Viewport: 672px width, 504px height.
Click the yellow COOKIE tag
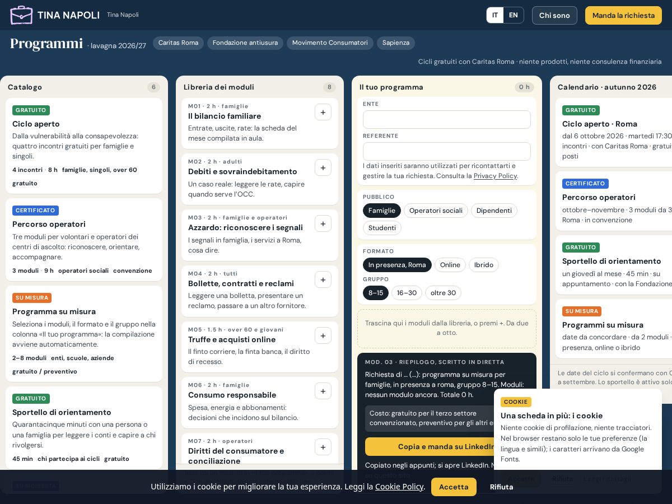click(516, 402)
